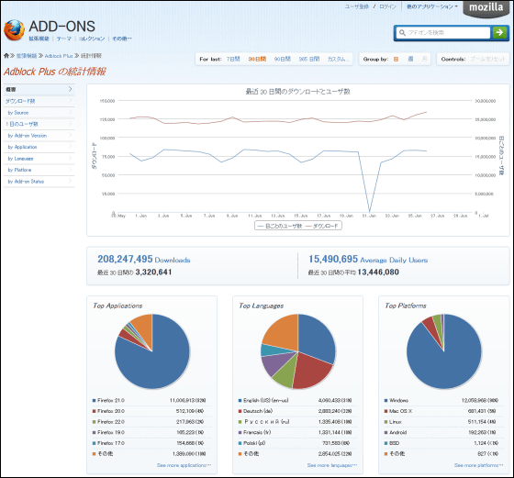Open the Collections navigation link
Screen dimensions: 514x478
92,39
